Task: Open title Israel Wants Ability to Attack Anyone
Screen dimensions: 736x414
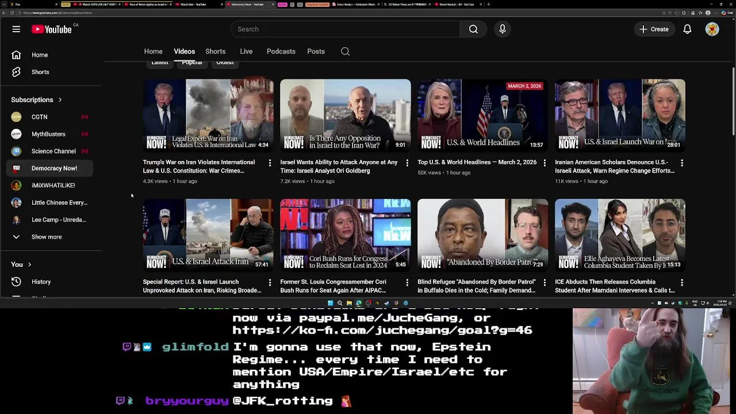Action: (339, 167)
